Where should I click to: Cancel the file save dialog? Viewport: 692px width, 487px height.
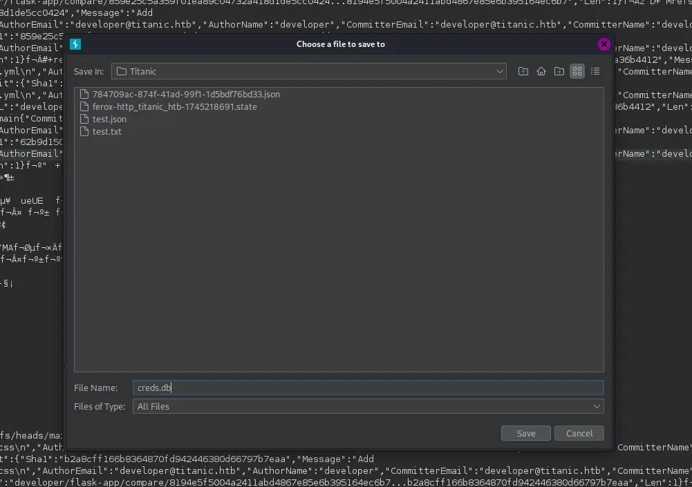click(x=579, y=433)
